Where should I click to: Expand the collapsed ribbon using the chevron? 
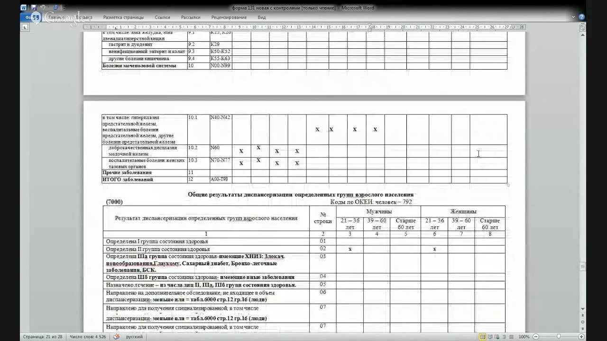pos(573,17)
